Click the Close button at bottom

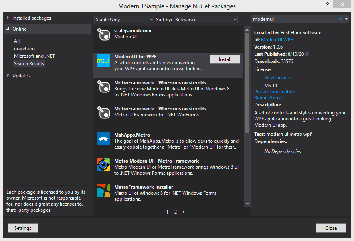(331, 228)
